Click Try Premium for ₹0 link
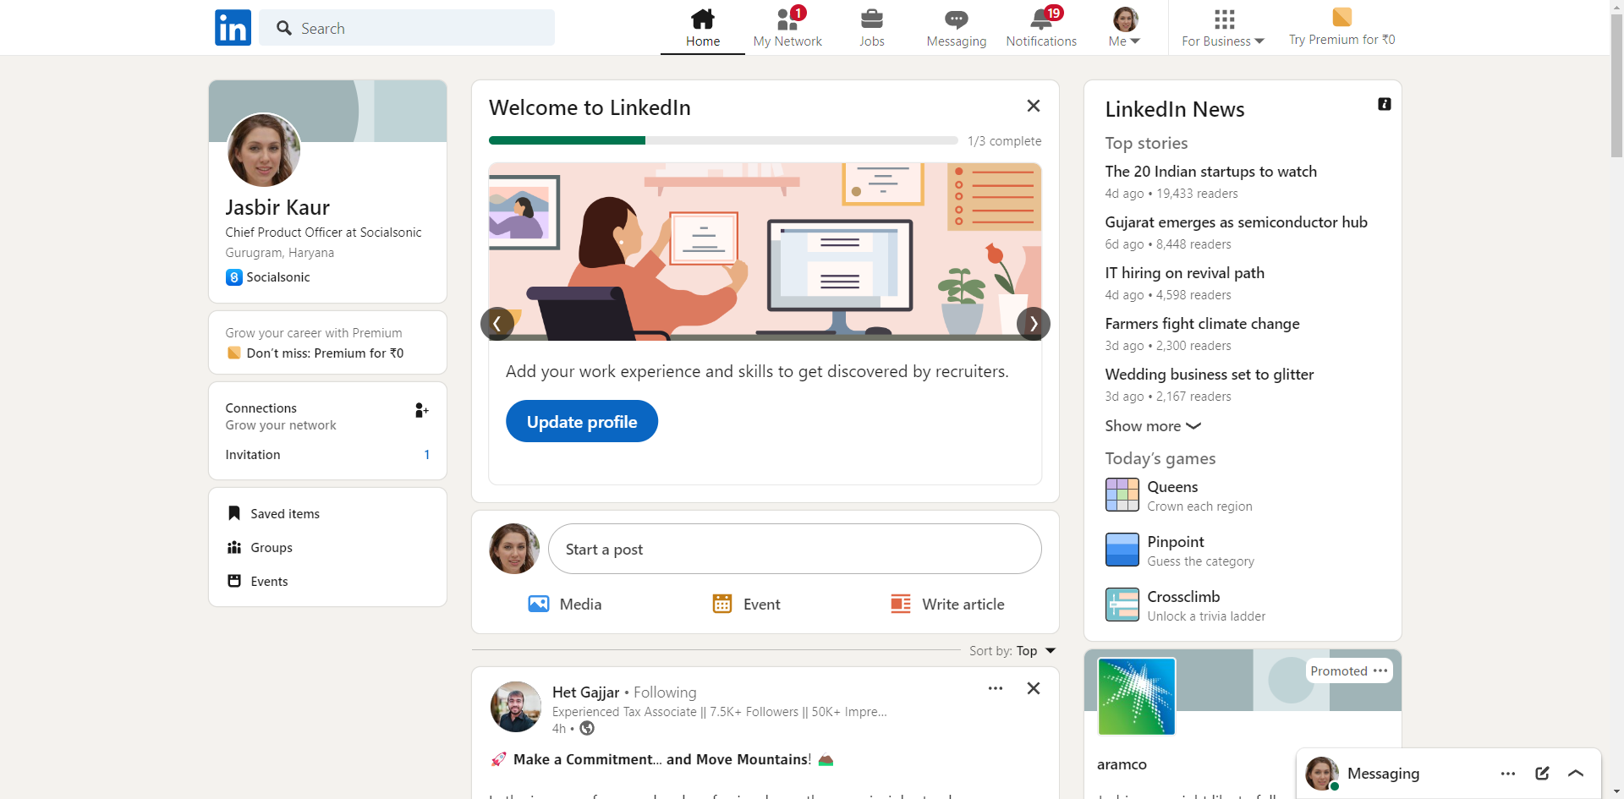This screenshot has width=1624, height=799. pos(1342,28)
